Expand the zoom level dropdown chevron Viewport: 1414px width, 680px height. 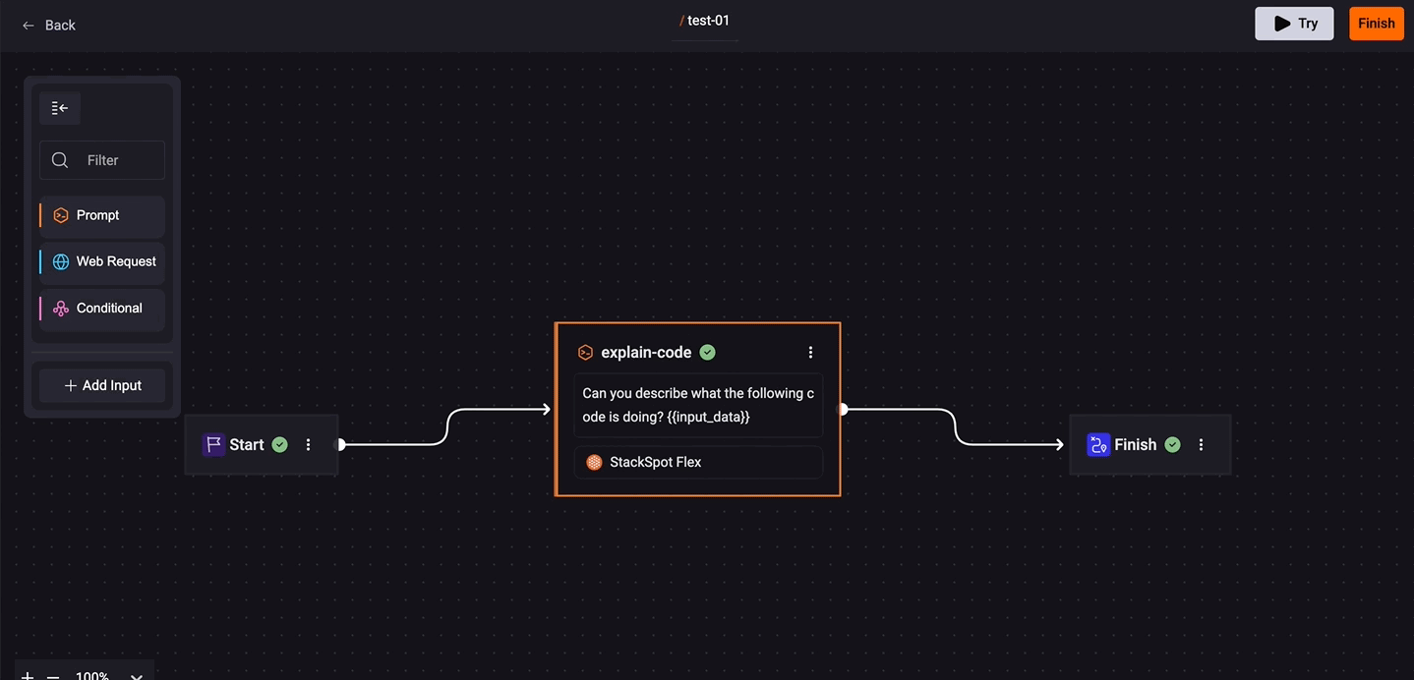(137, 675)
